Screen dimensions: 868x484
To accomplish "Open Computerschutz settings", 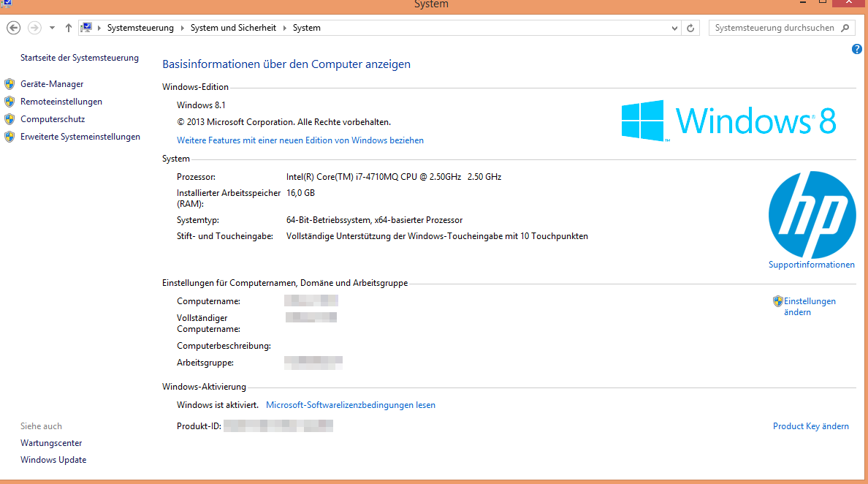I will click(x=53, y=119).
